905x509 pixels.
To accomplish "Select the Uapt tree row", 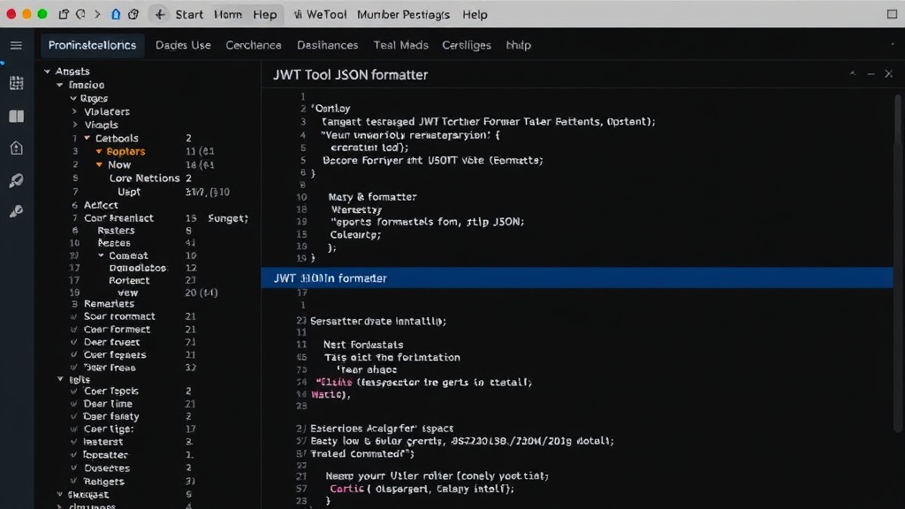I will point(129,192).
